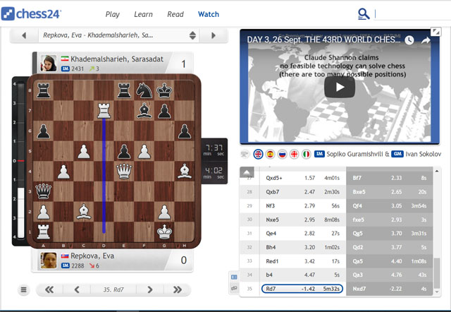Click the search magnifier icon
451x312 pixels.
click(x=364, y=14)
